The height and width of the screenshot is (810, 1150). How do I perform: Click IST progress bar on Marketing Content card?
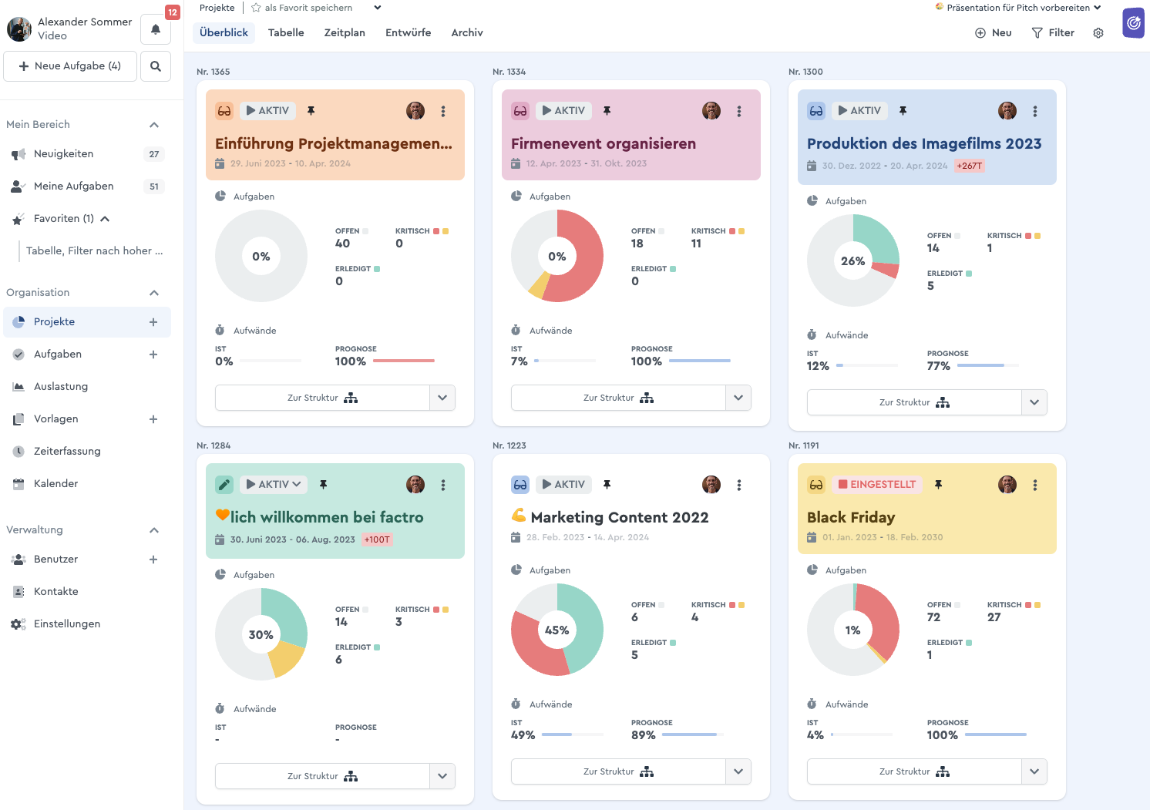pos(573,734)
